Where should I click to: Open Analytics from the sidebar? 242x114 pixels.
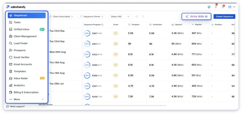coord(19,85)
